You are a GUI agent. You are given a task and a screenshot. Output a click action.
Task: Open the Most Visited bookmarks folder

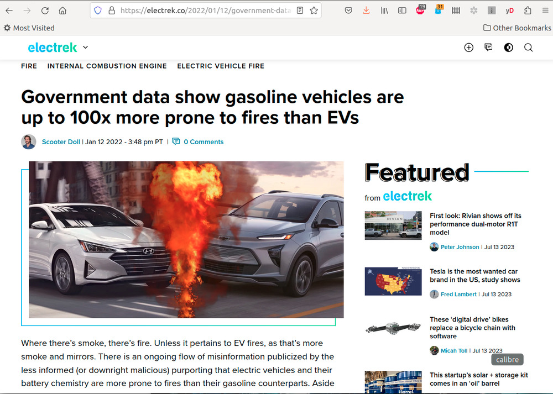pyautogui.click(x=29, y=28)
